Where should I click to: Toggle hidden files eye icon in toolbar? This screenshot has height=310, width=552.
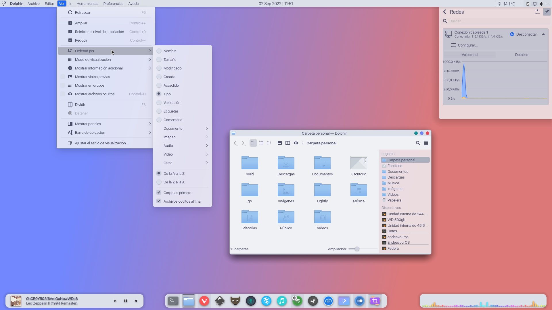296,143
